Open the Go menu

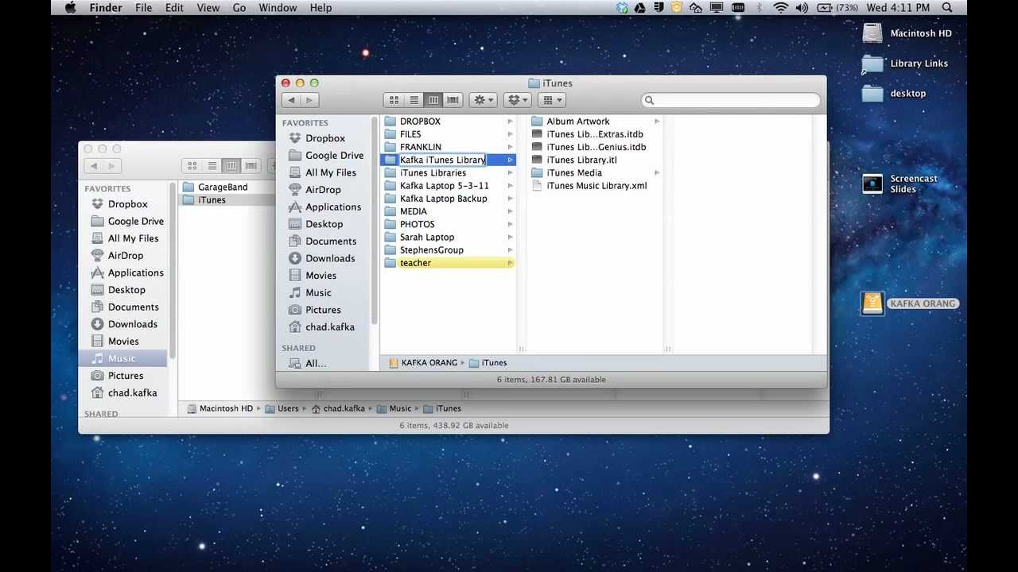click(x=239, y=8)
